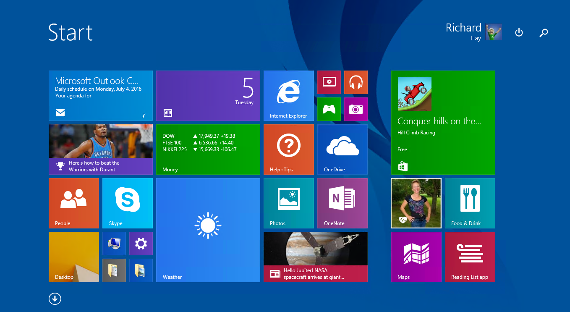570x312 pixels.
Task: Install the free Hill Climb Racing game
Action: click(x=443, y=122)
